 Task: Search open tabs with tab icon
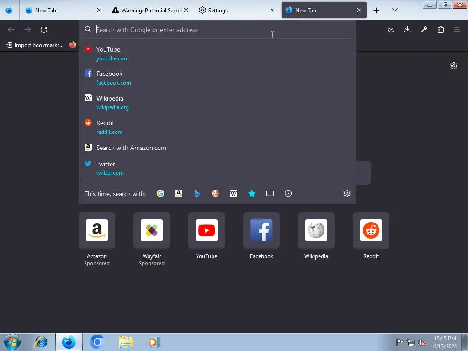coord(270,193)
